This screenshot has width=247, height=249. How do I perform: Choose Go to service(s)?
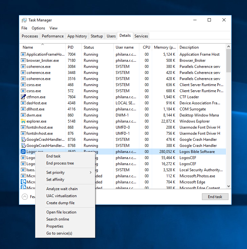[x=65, y=233]
